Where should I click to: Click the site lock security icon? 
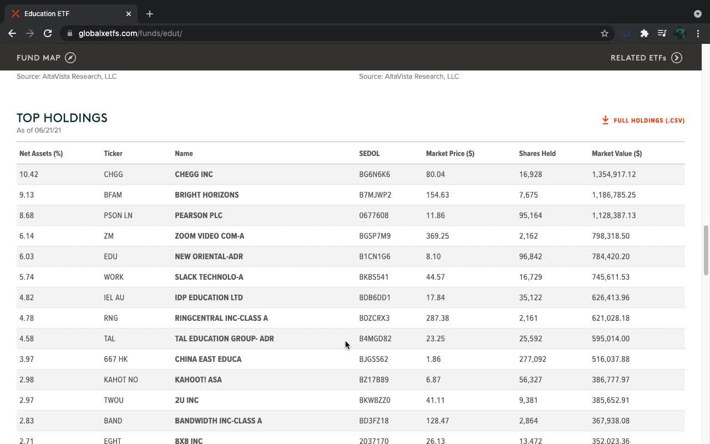(x=70, y=33)
